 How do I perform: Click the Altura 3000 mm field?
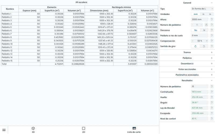[200, 19]
